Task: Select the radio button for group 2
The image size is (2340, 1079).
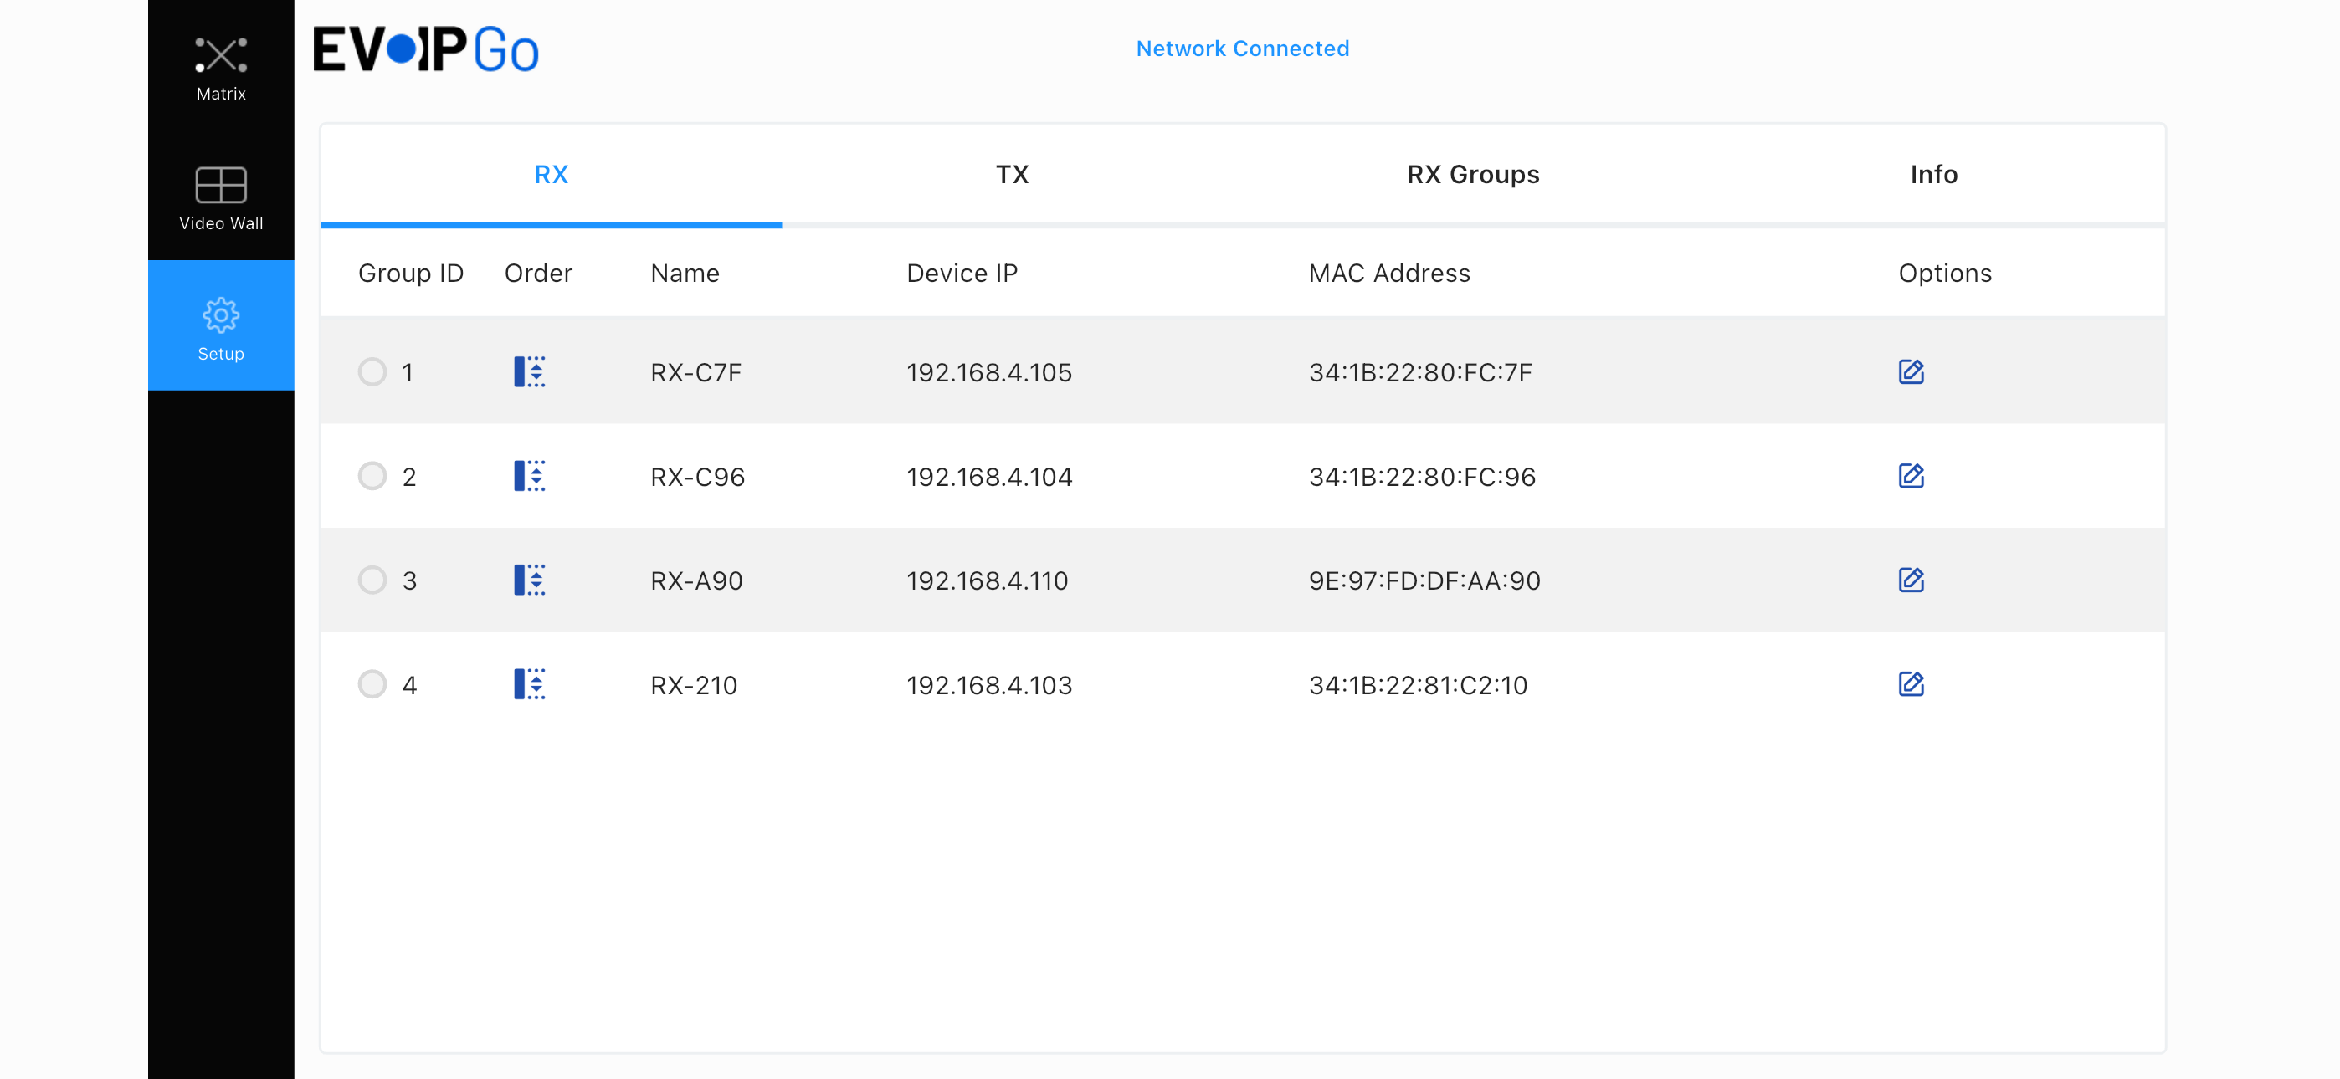Action: click(372, 476)
